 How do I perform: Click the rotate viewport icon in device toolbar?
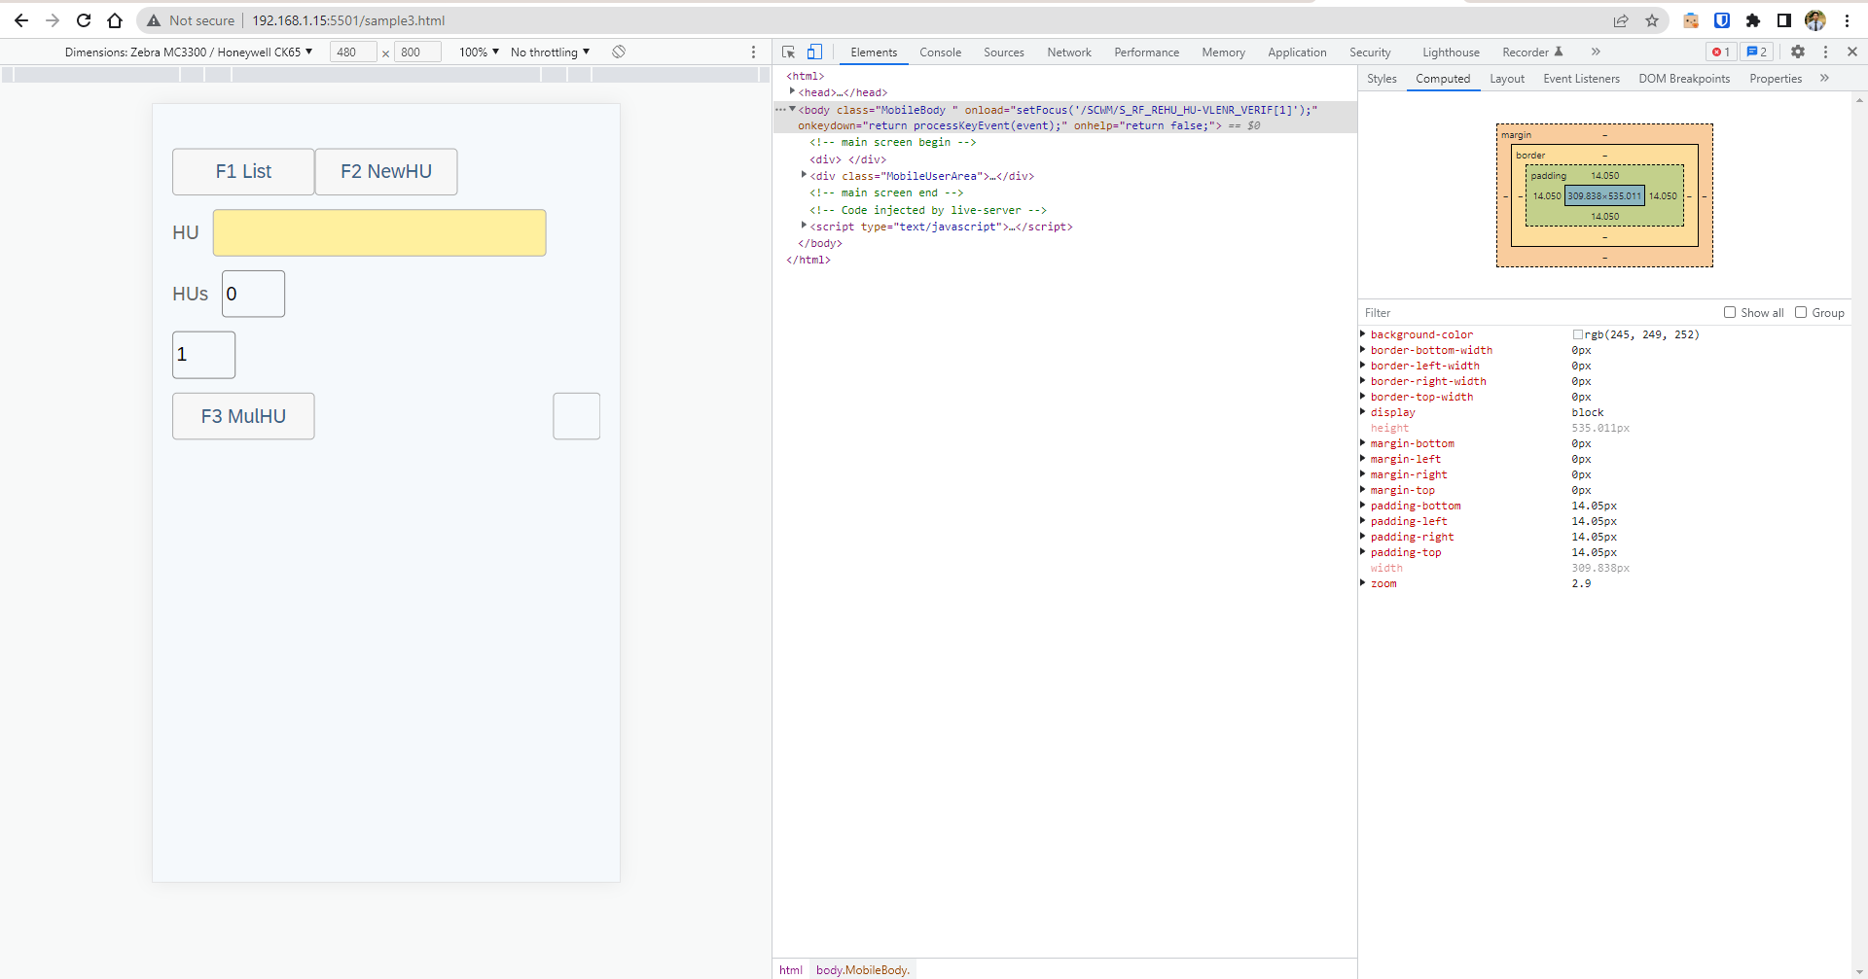click(x=618, y=52)
